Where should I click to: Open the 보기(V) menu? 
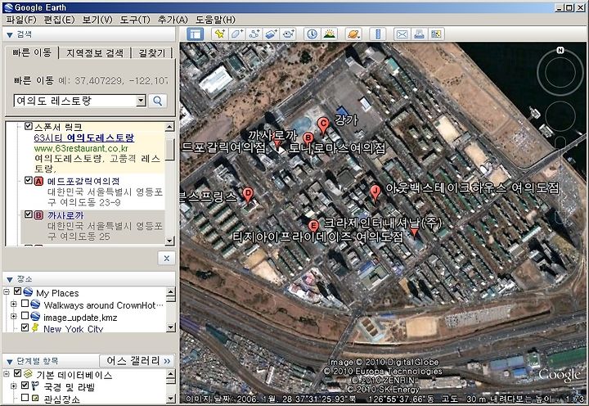tap(97, 20)
